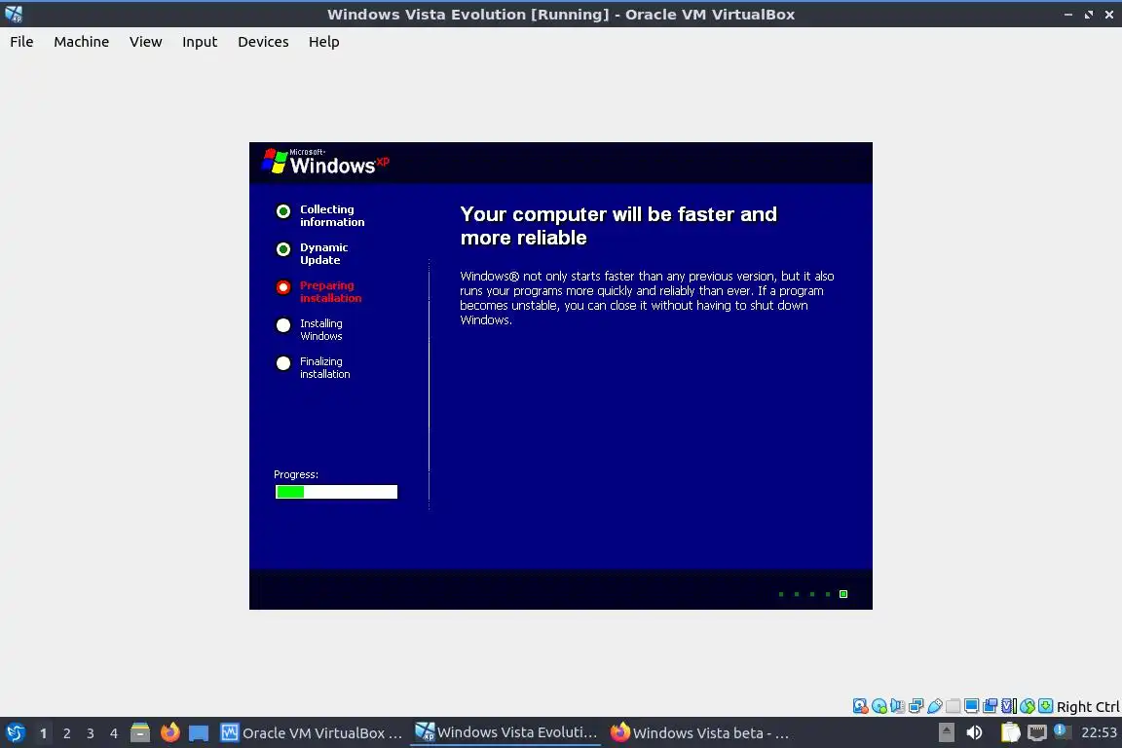Click the Collecting information step bullet
1122x748 pixels.
point(283,211)
